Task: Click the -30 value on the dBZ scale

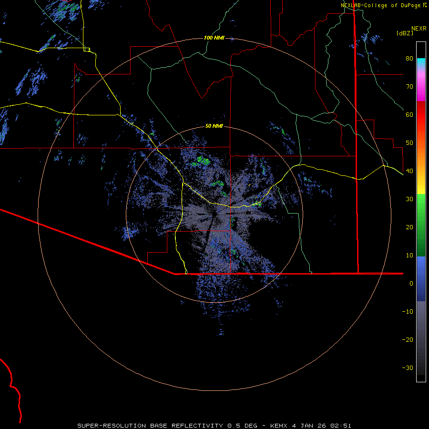Action: [x=408, y=368]
